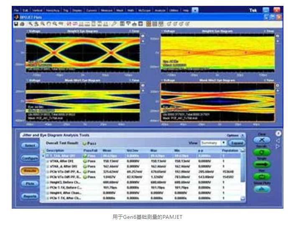Image resolution: width=291 pixels, height=228 pixels.
Task: Click the Print icon in plots toolbar
Action: [x=21, y=24]
